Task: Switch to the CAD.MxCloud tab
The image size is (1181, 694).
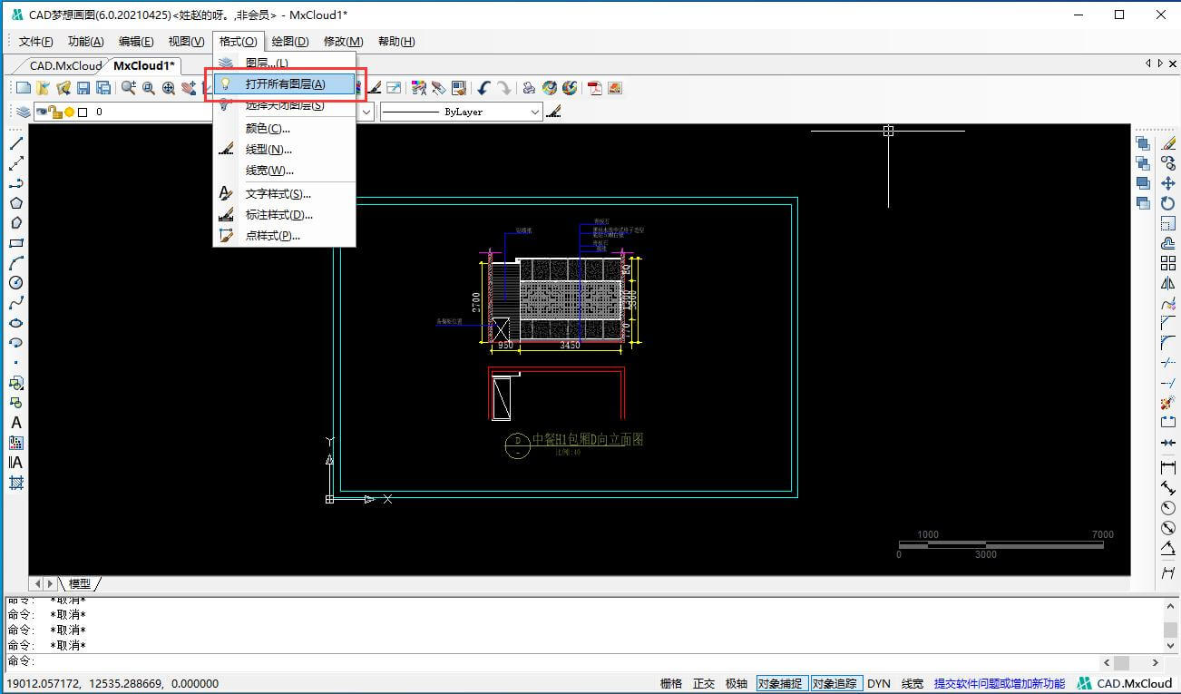Action: coord(65,65)
